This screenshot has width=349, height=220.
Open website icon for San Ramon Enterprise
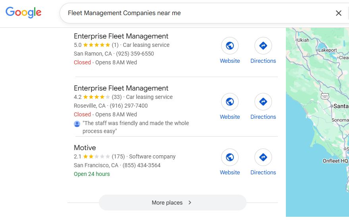(x=230, y=46)
